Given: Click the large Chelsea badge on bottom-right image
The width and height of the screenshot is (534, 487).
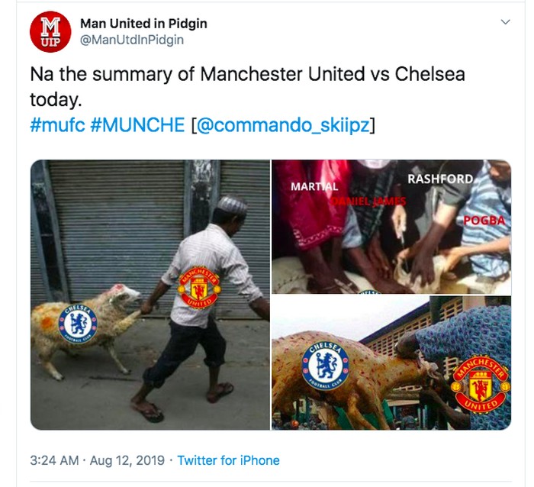Looking at the screenshot, I should (x=326, y=366).
